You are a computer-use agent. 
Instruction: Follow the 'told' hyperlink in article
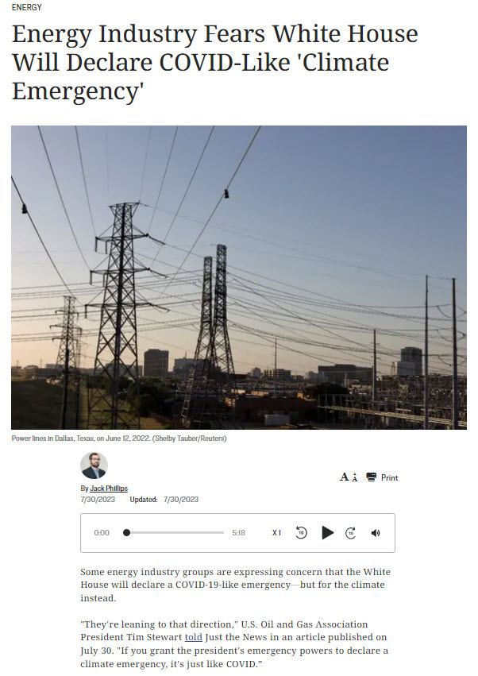click(x=194, y=637)
